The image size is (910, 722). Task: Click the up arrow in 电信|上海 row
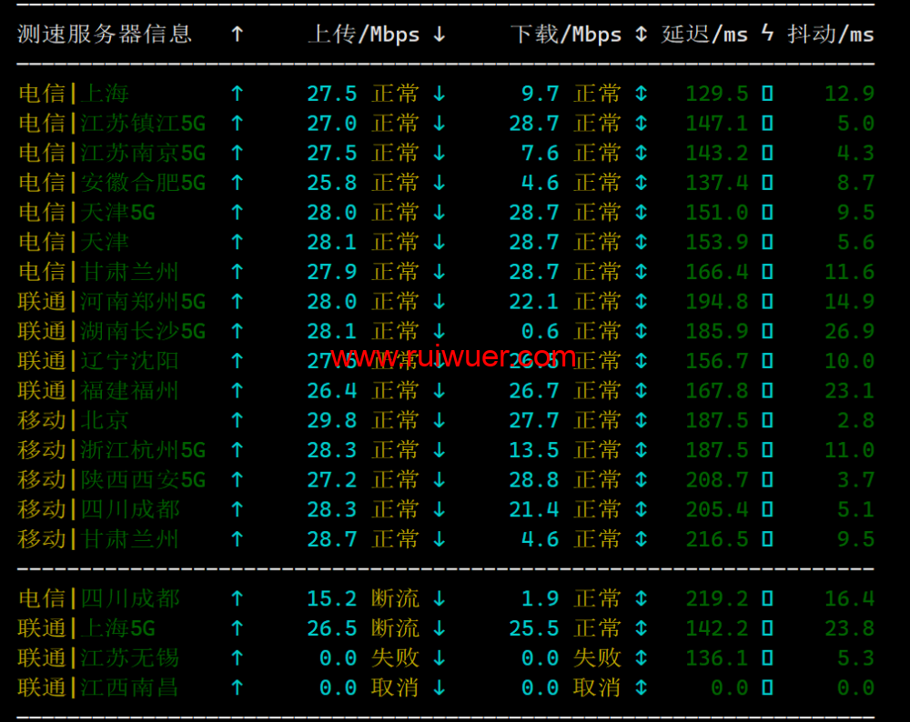pyautogui.click(x=238, y=94)
